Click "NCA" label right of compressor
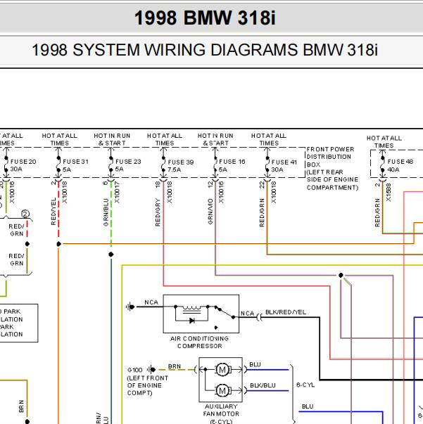The image size is (423, 424). pos(247,313)
